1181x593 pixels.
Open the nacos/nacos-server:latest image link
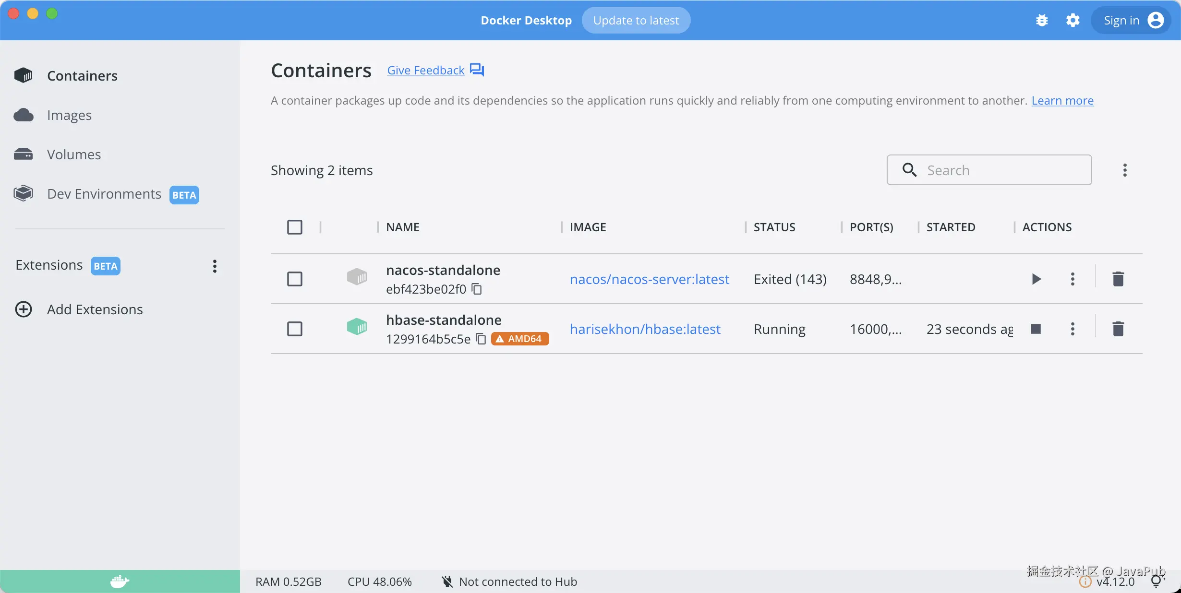pos(650,279)
